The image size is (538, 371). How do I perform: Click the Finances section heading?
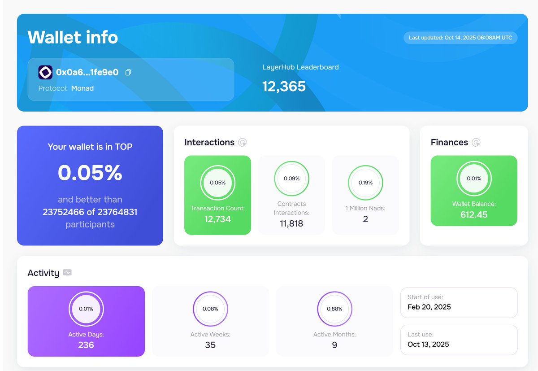[449, 142]
